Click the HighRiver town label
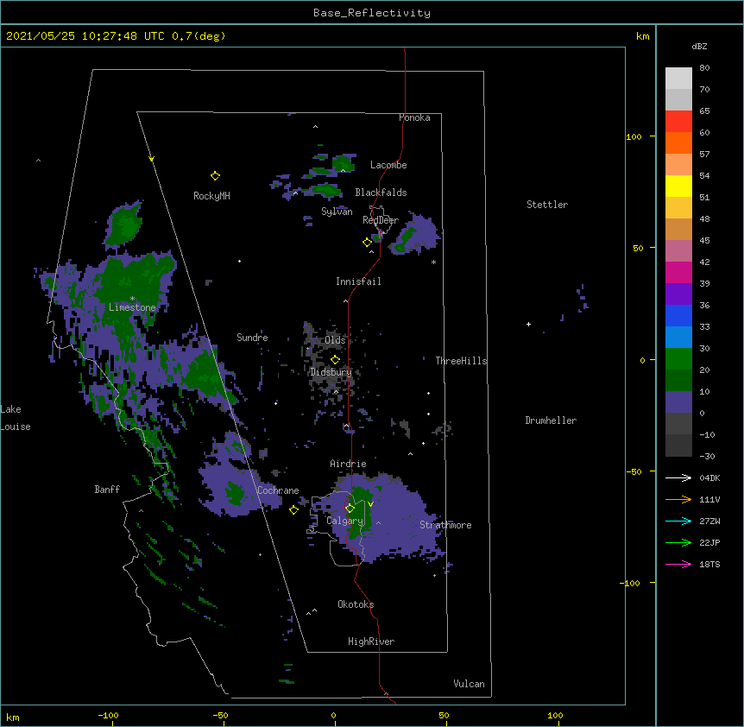This screenshot has width=744, height=727. tap(371, 642)
